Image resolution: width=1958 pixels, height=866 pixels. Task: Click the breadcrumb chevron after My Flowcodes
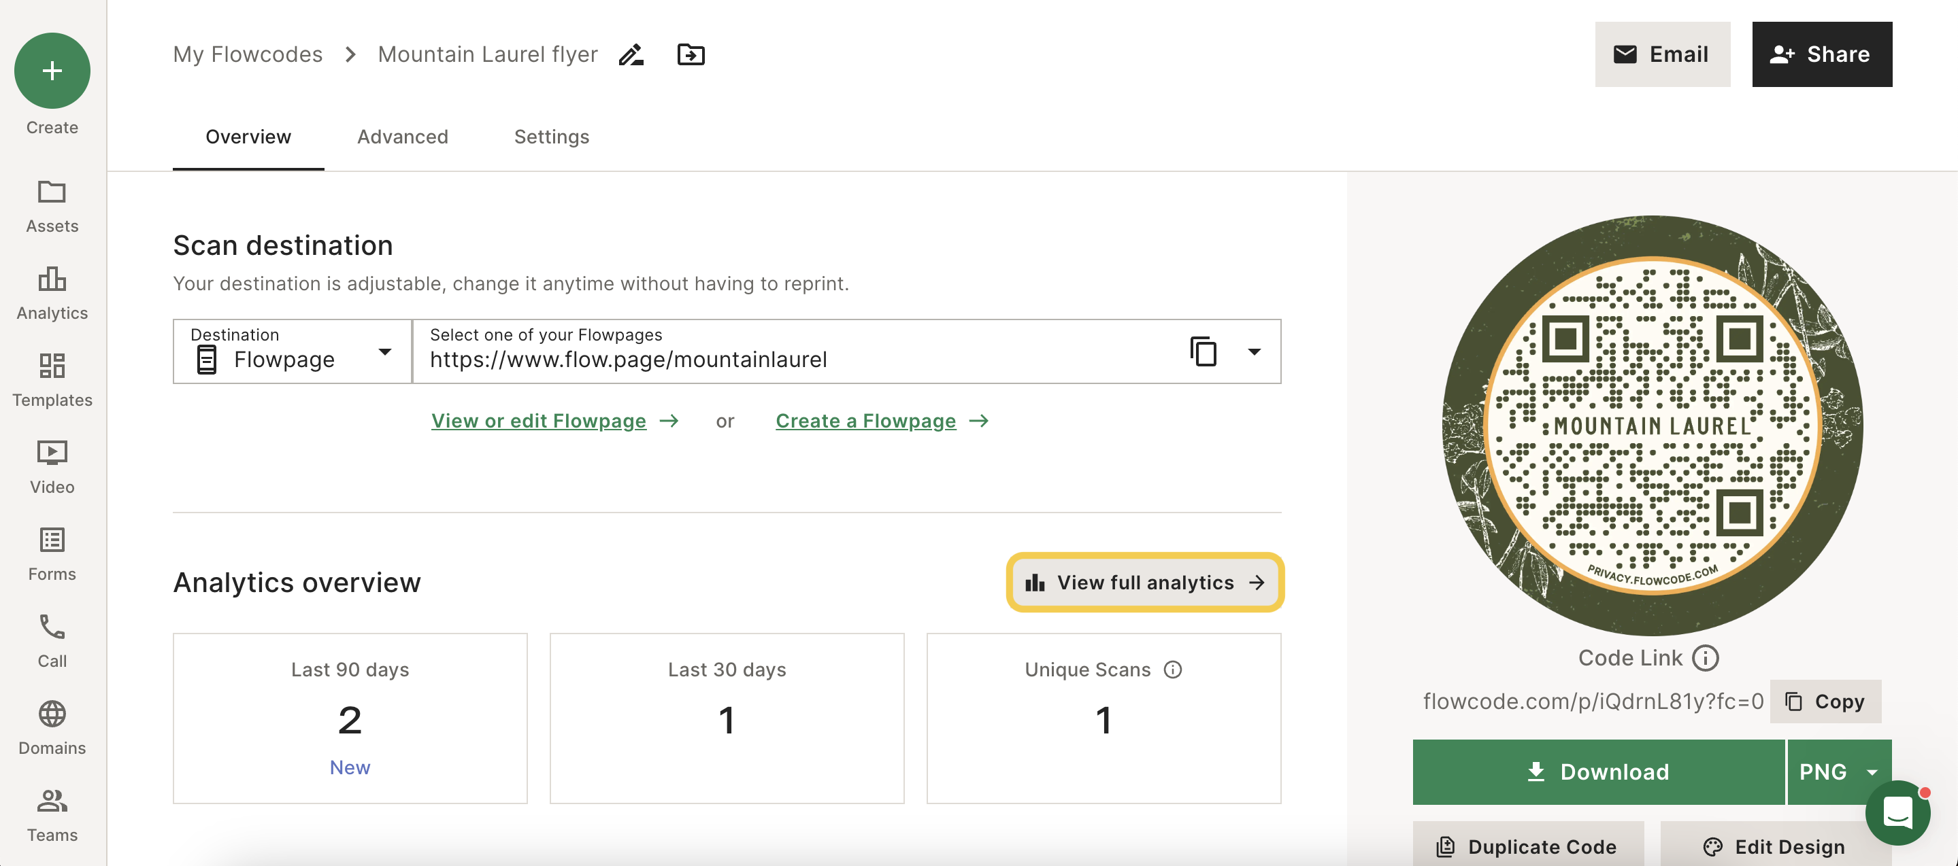tap(350, 54)
